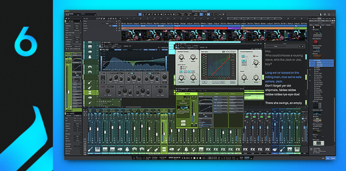
Task: Start playback with the green Play button
Action: click(197, 158)
